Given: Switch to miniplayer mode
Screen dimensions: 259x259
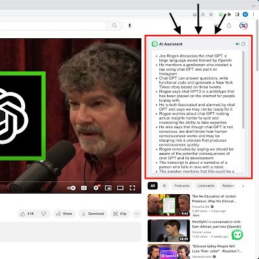Looking at the screenshot, I should coord(108,188).
